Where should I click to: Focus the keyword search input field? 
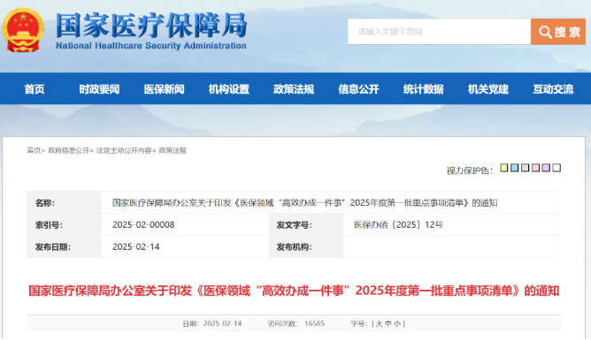point(439,32)
